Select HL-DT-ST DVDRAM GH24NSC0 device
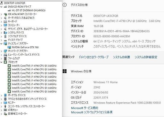This screenshot has height=117, width=164. pos(29,10)
